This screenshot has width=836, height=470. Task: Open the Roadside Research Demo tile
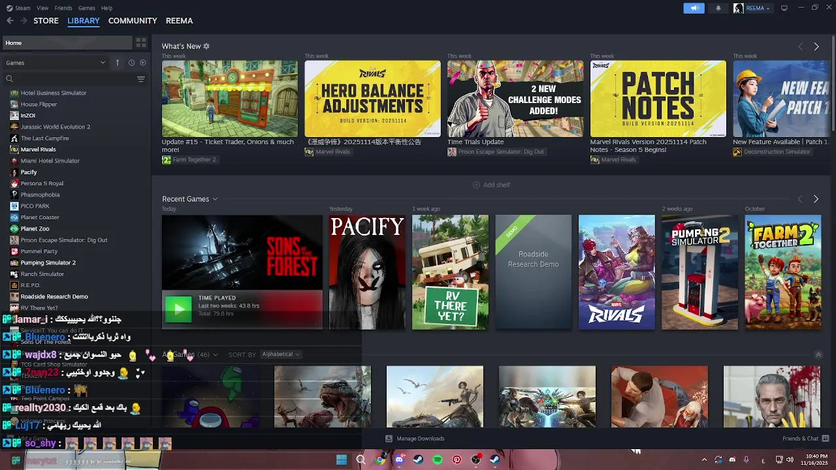[533, 272]
